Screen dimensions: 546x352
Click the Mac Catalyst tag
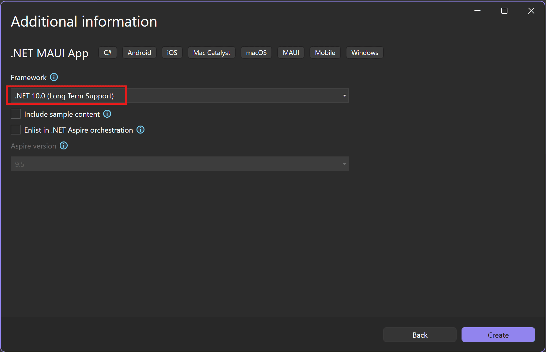[211, 53]
